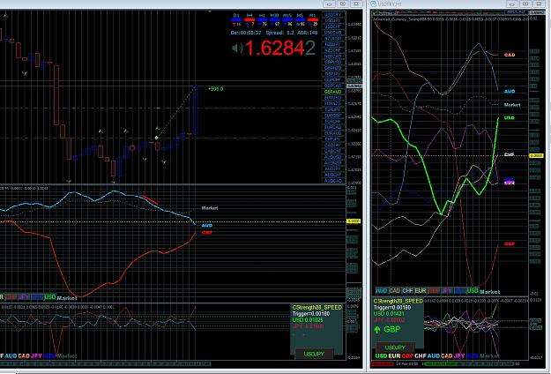The width and height of the screenshot is (551, 374).
Task: Click the CAD line label on right chart
Action: tap(510, 55)
